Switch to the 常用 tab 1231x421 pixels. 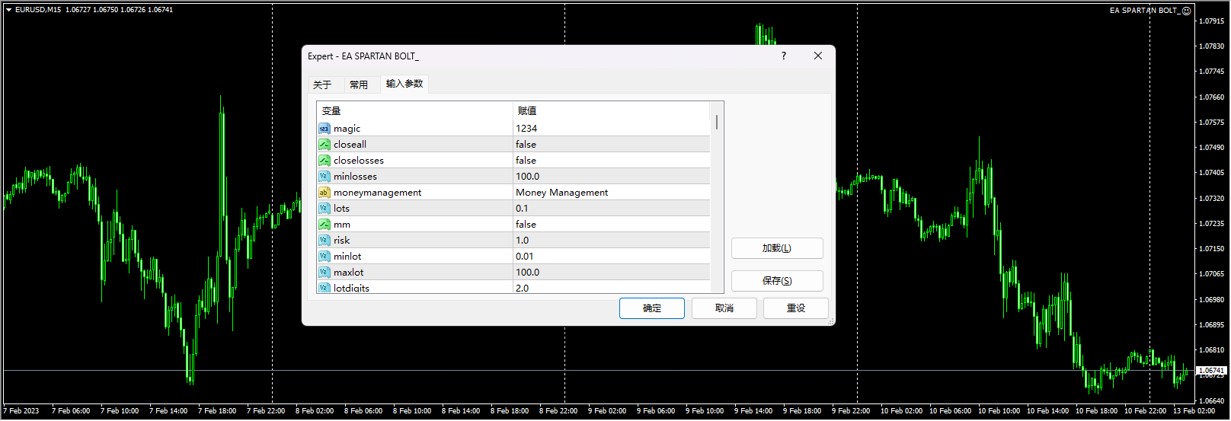(x=359, y=85)
